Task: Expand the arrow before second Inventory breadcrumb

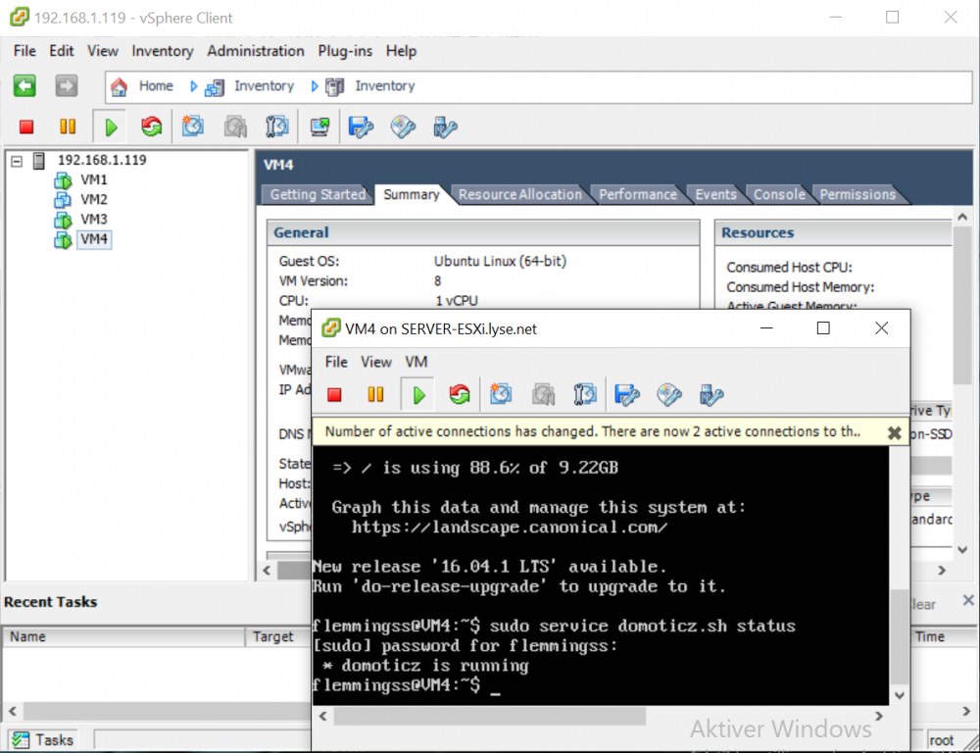Action: point(315,86)
